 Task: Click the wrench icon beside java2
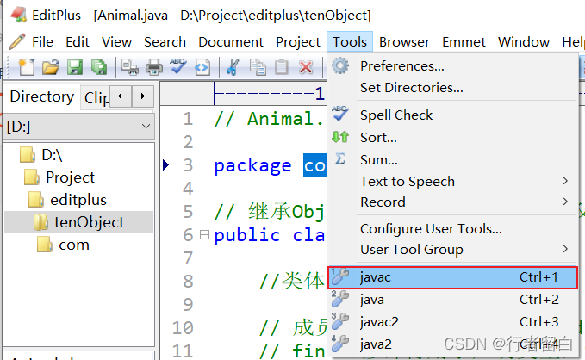click(x=339, y=344)
